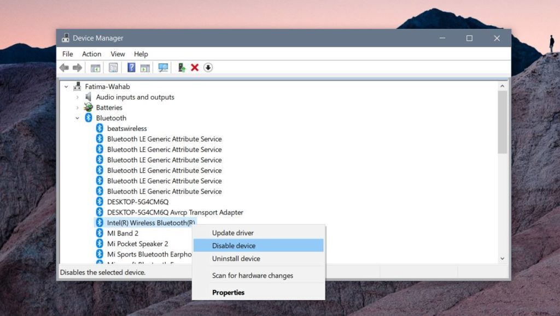
Task: Click the Bluetooth icon next to beatswireless
Action: (x=100, y=128)
